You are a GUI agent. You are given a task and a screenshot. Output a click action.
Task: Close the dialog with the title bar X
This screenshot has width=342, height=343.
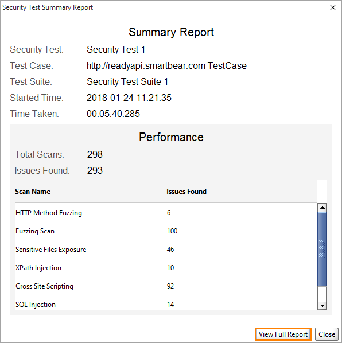click(333, 7)
